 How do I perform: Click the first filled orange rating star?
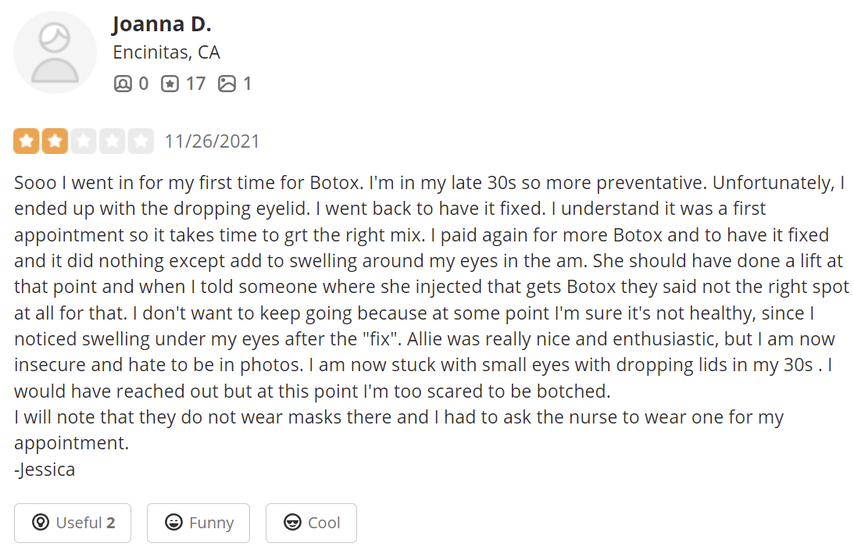point(27,141)
